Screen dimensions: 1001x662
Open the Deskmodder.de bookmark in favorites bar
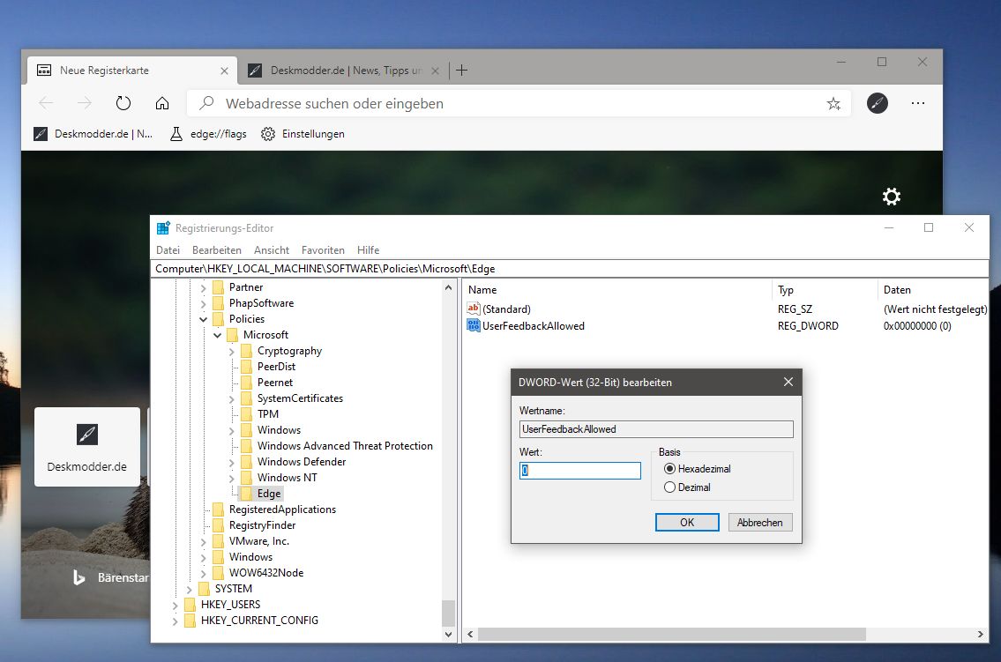(x=93, y=134)
